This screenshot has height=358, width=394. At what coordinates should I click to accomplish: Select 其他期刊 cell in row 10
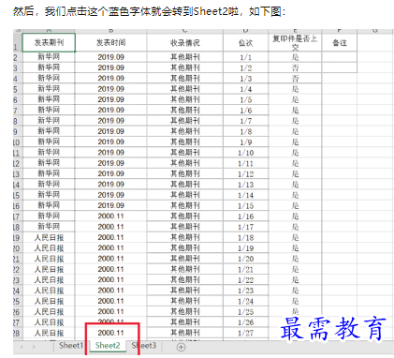tap(184, 142)
